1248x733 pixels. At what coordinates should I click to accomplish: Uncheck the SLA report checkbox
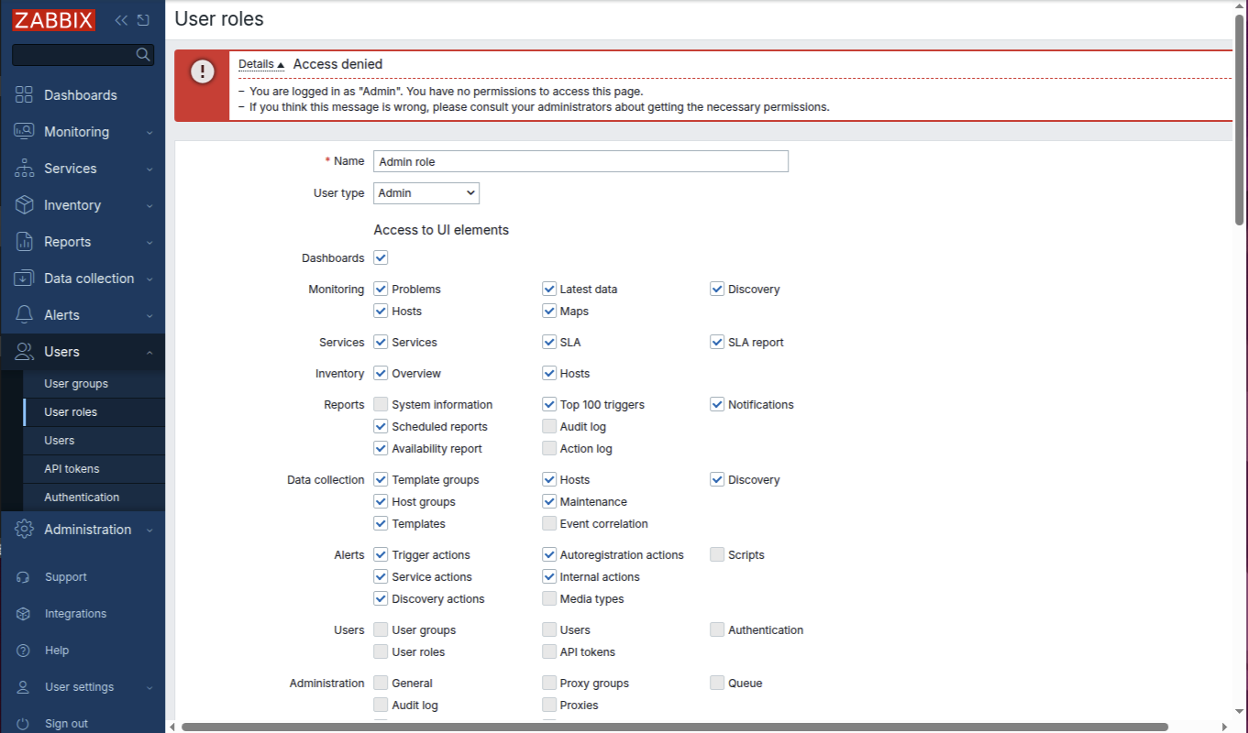click(717, 343)
